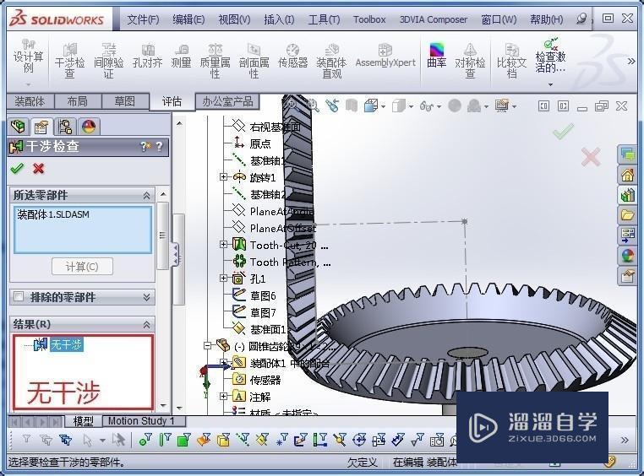Select the 右视基准面 tree item
Screen dimensions: 644x476
point(275,127)
